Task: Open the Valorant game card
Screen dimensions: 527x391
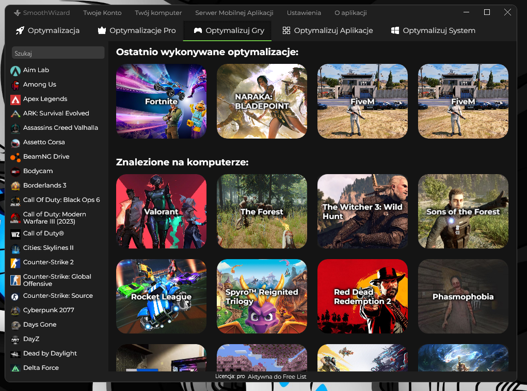Action: pos(162,211)
